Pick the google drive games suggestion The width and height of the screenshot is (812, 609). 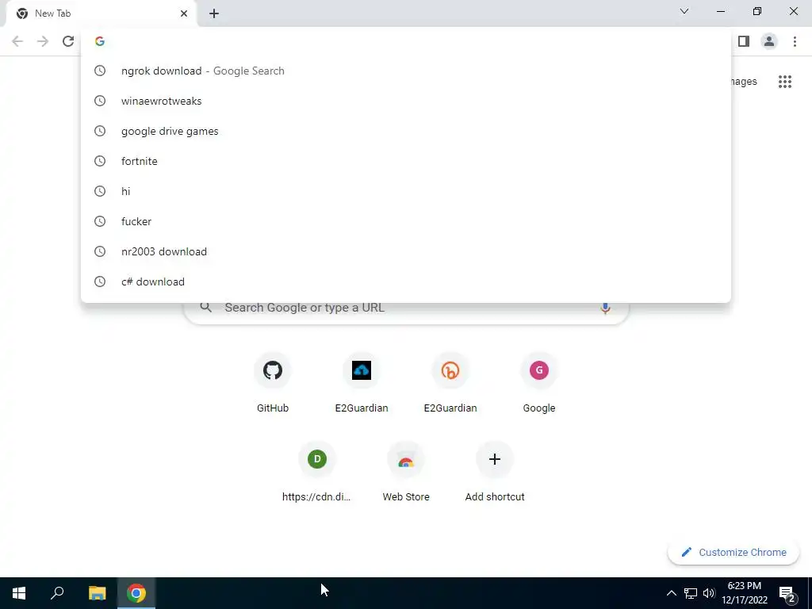click(x=405, y=131)
